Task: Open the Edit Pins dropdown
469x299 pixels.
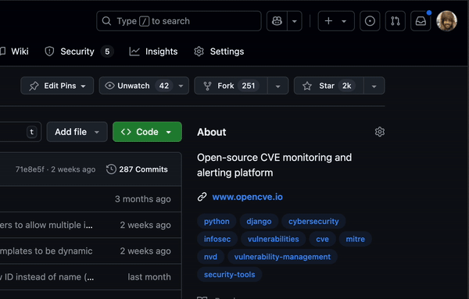Action: (57, 86)
